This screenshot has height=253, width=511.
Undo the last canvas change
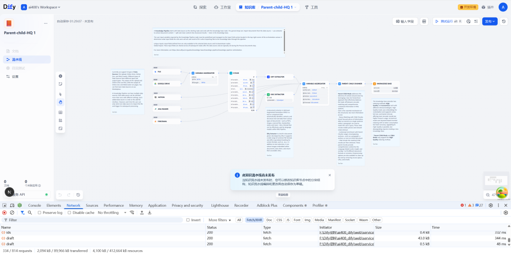[60, 195]
